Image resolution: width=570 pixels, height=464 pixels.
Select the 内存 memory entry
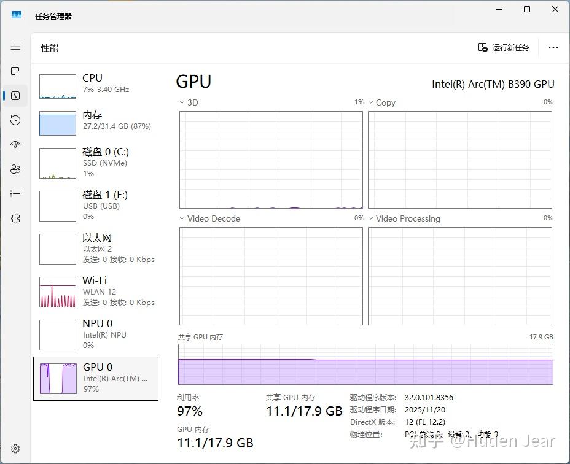point(96,123)
